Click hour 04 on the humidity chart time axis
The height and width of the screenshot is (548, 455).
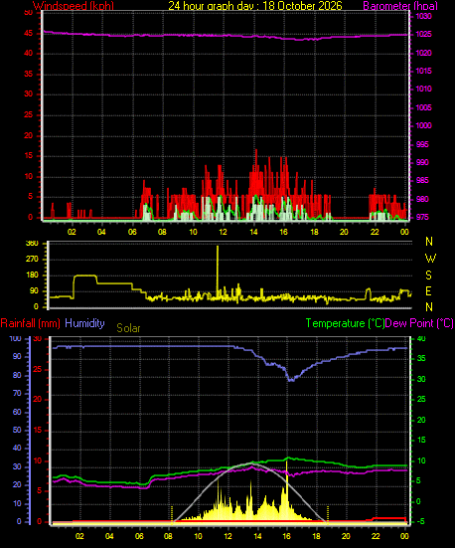click(x=109, y=536)
